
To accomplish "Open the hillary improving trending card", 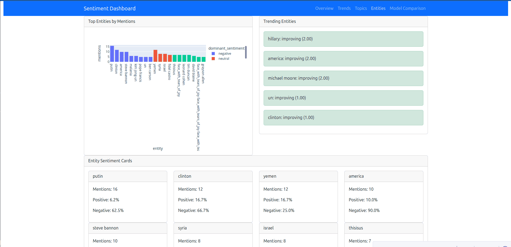I will (x=343, y=39).
